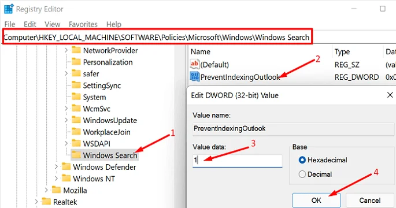The height and width of the screenshot is (208, 396).
Task: Click the PreventIndexingOutlook DWORD icon
Action: click(x=194, y=76)
